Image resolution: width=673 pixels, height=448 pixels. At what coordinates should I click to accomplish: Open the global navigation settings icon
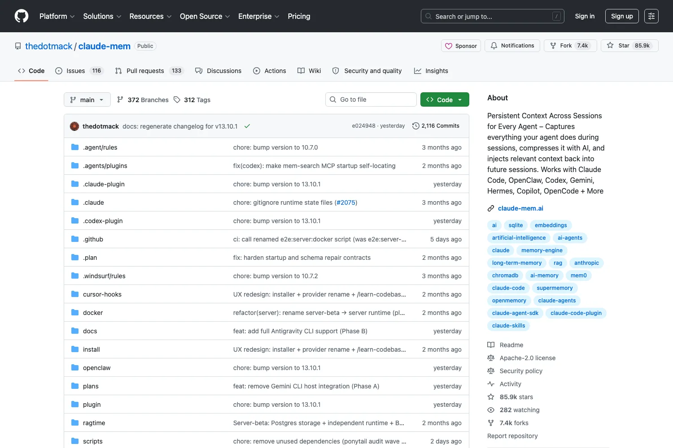point(651,16)
